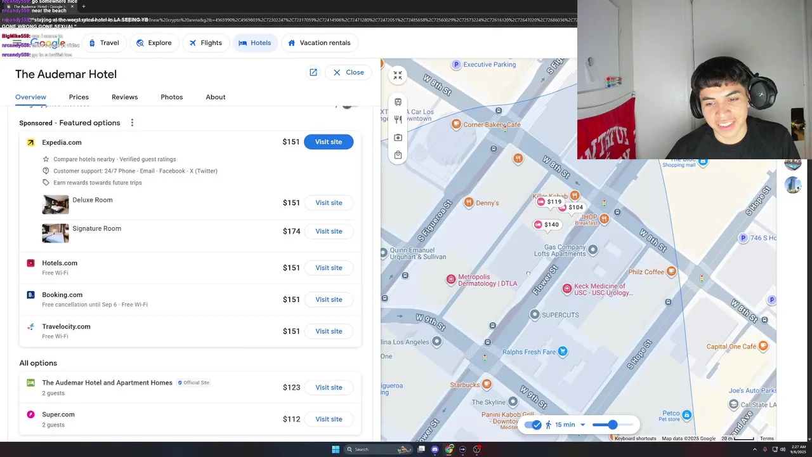This screenshot has height=457, width=812.
Task: Click the Keck Medicine of USC marker
Action: (567, 289)
